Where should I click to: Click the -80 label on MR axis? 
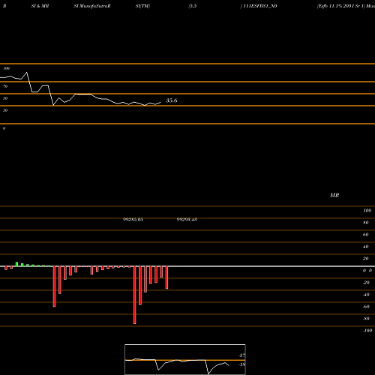point(366,319)
